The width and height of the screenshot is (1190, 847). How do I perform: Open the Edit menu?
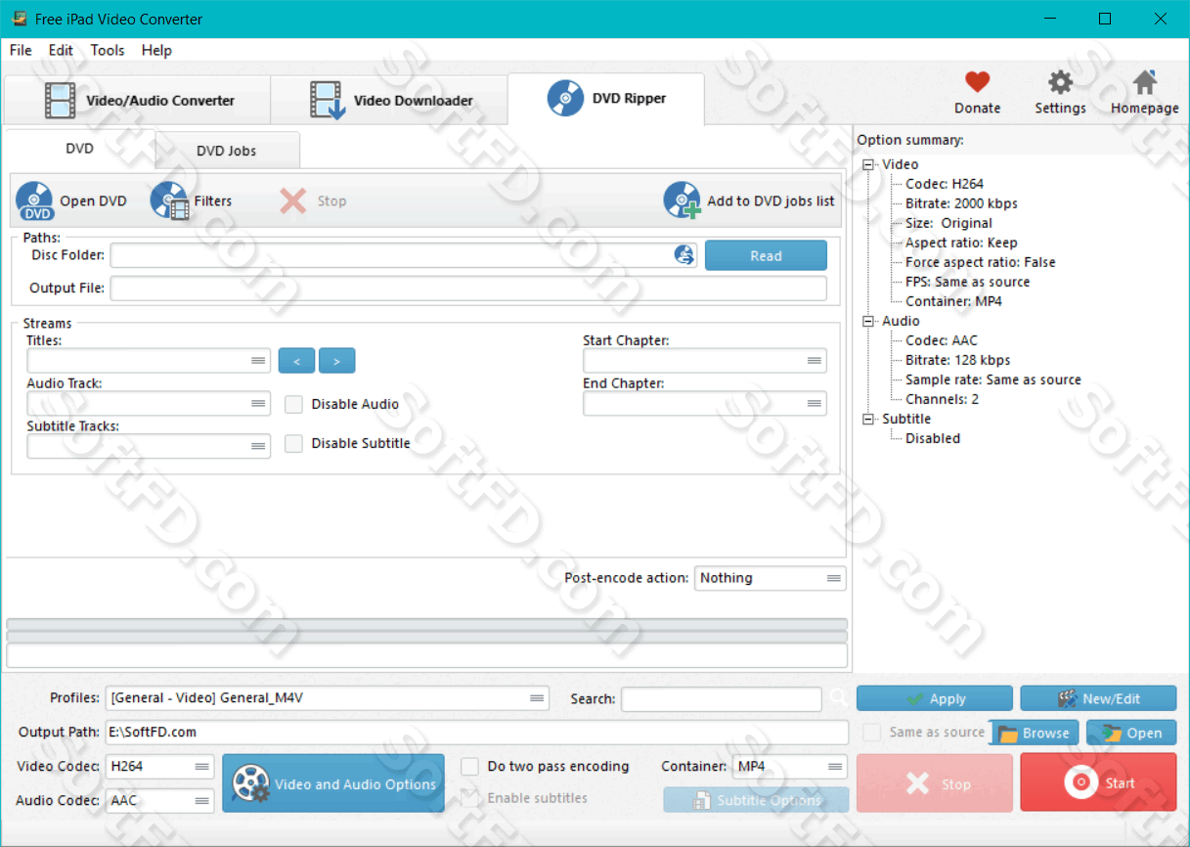coord(61,50)
